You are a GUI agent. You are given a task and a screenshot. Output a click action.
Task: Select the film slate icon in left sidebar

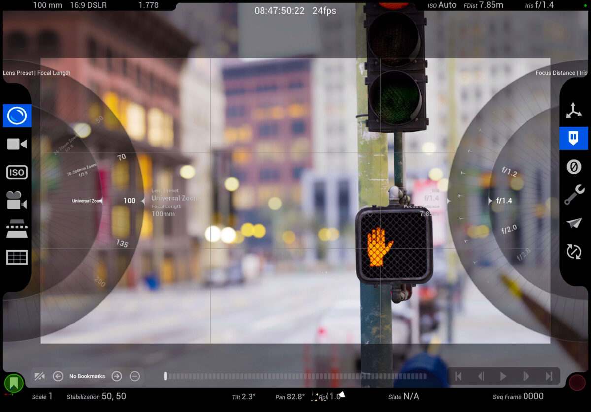click(x=17, y=229)
